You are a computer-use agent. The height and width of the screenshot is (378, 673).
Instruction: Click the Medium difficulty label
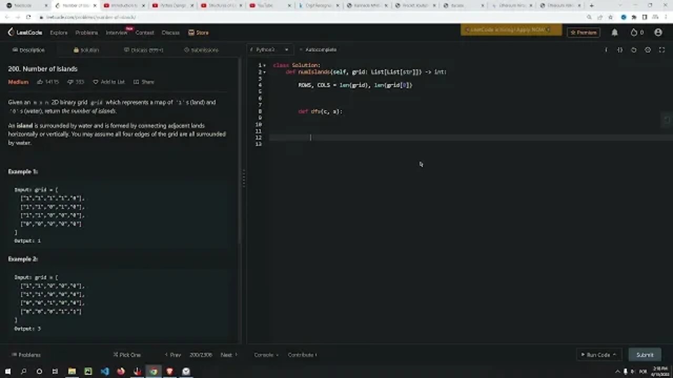(18, 82)
